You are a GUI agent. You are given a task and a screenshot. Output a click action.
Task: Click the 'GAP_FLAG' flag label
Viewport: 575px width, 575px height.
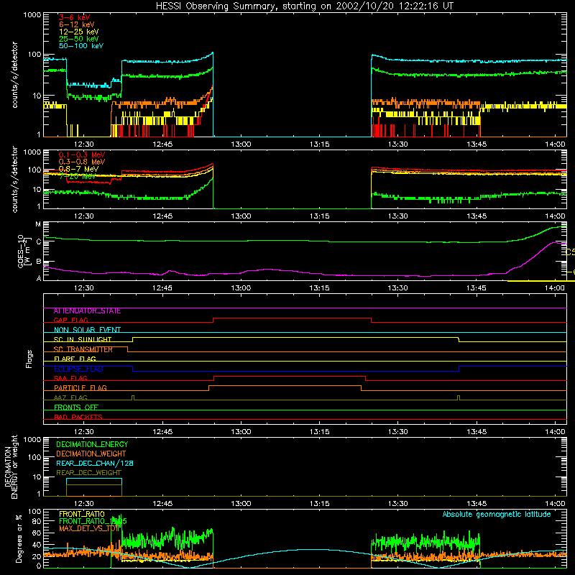70,320
